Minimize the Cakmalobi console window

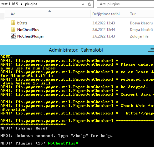pyautogui.click(x=151, y=48)
